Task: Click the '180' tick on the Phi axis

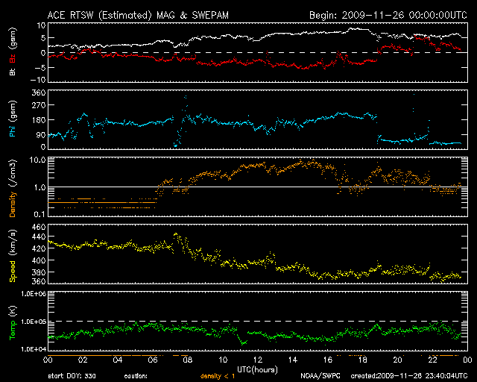Action: pyautogui.click(x=39, y=119)
